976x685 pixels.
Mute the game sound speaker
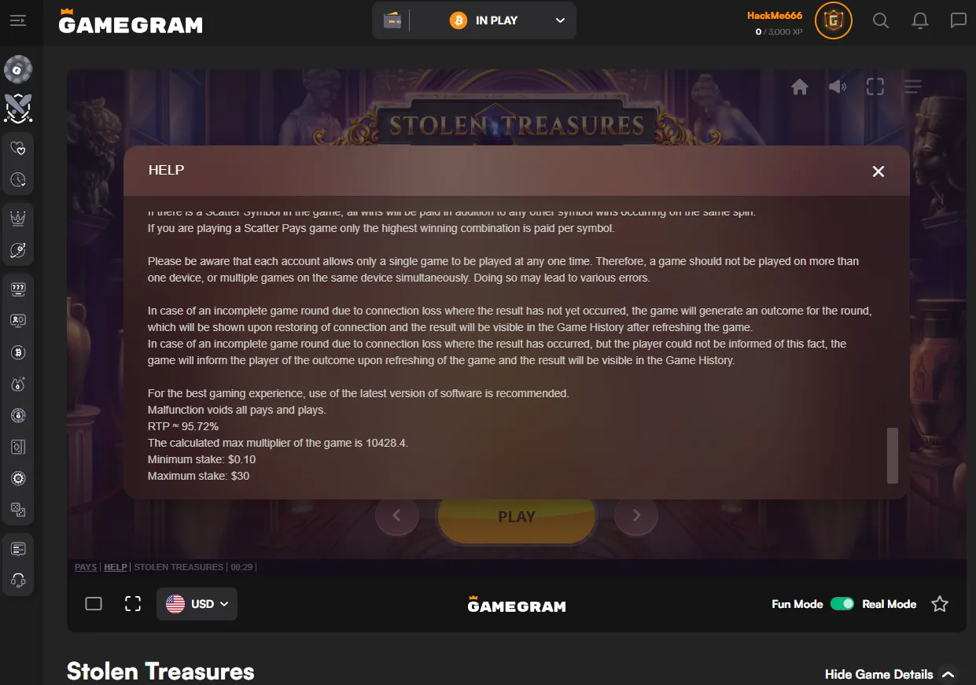pyautogui.click(x=838, y=87)
